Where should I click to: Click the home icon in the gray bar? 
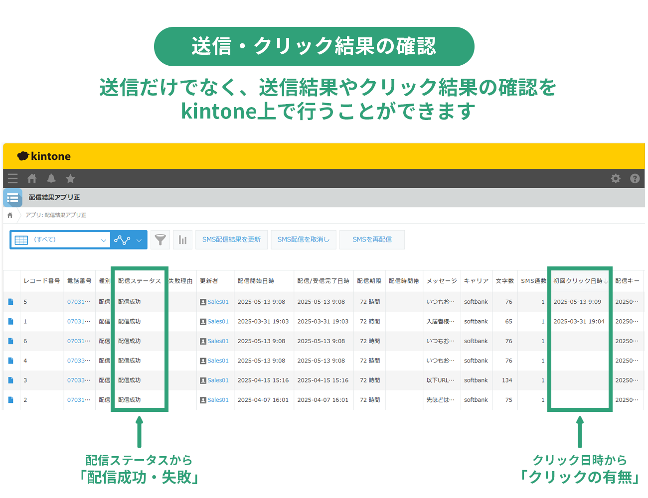click(x=32, y=178)
